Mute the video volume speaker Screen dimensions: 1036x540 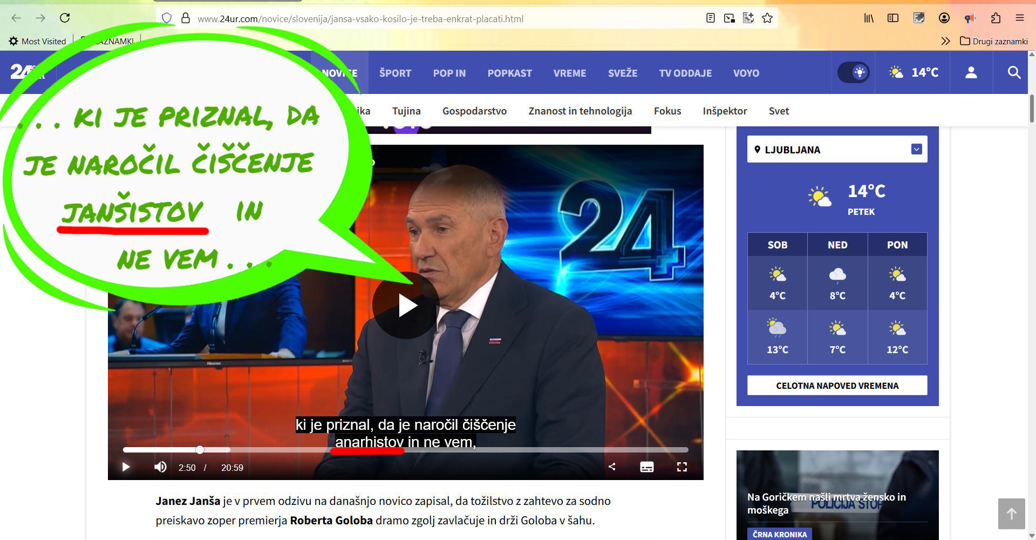click(160, 467)
